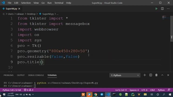Open the Edit menu
This screenshot has width=173, height=97.
tap(16, 3)
